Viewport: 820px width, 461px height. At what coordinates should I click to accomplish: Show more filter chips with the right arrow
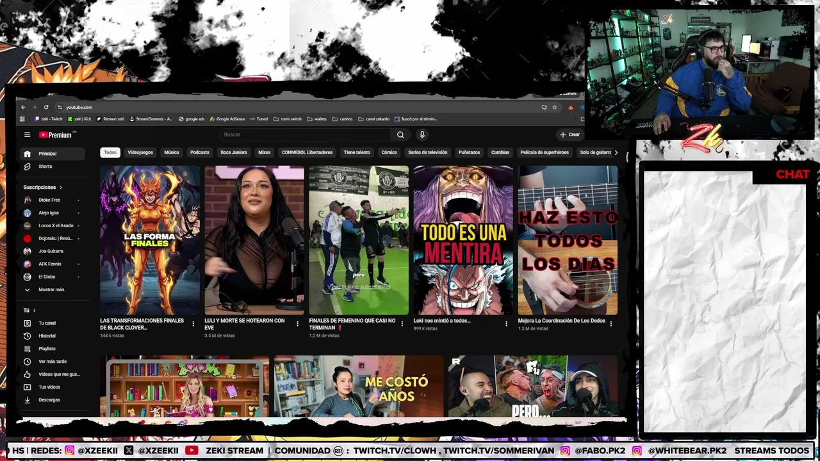coord(616,152)
